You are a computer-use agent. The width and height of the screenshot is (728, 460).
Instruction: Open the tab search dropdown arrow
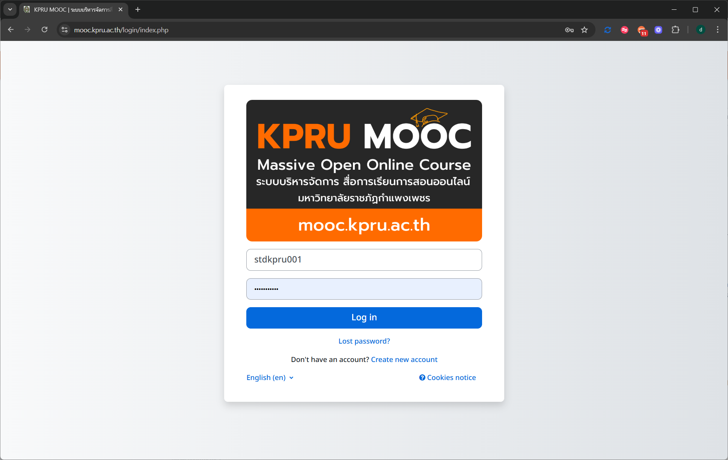[x=10, y=9]
